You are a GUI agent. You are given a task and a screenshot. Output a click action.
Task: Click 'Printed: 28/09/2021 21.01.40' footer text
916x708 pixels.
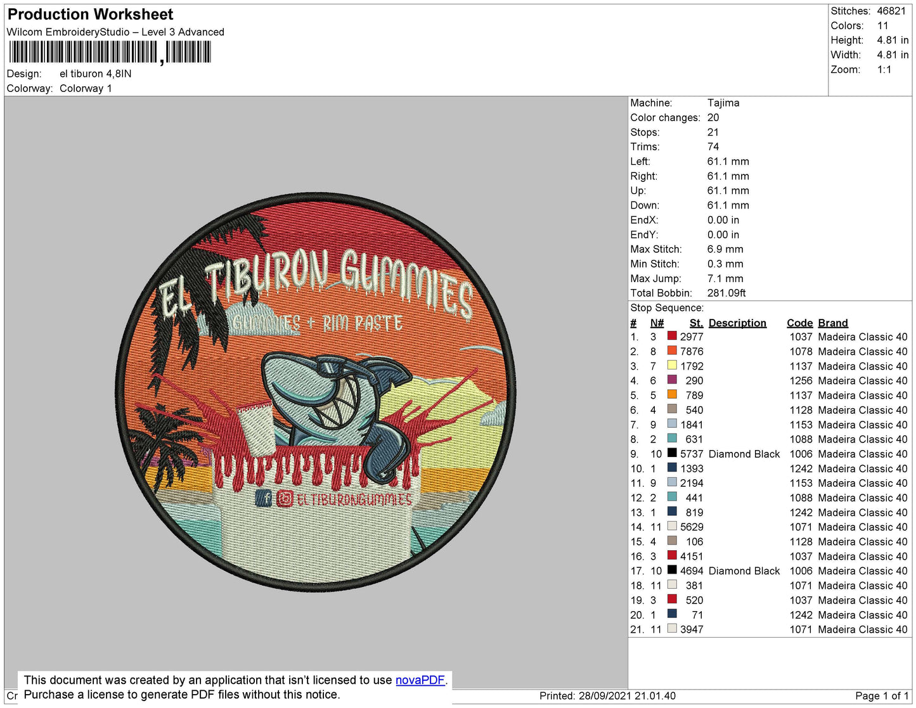click(x=607, y=696)
